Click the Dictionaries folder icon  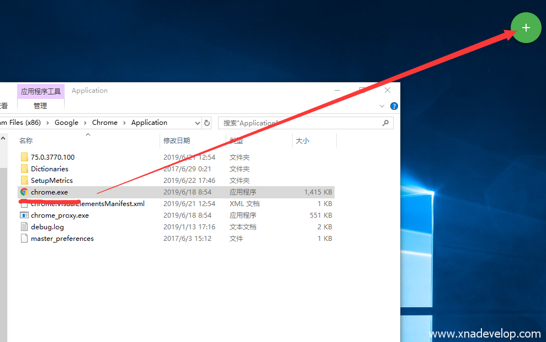(24, 169)
